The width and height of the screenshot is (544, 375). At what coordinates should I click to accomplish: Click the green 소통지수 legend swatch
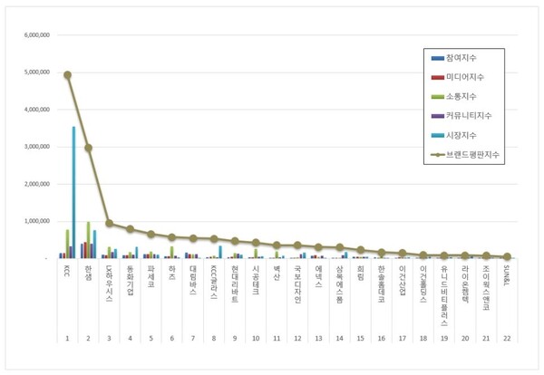point(438,97)
